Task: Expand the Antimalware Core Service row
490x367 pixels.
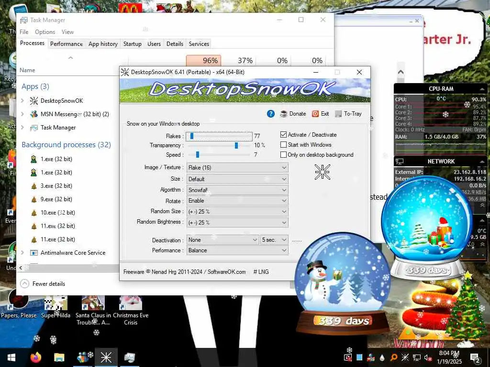Action: click(x=22, y=252)
